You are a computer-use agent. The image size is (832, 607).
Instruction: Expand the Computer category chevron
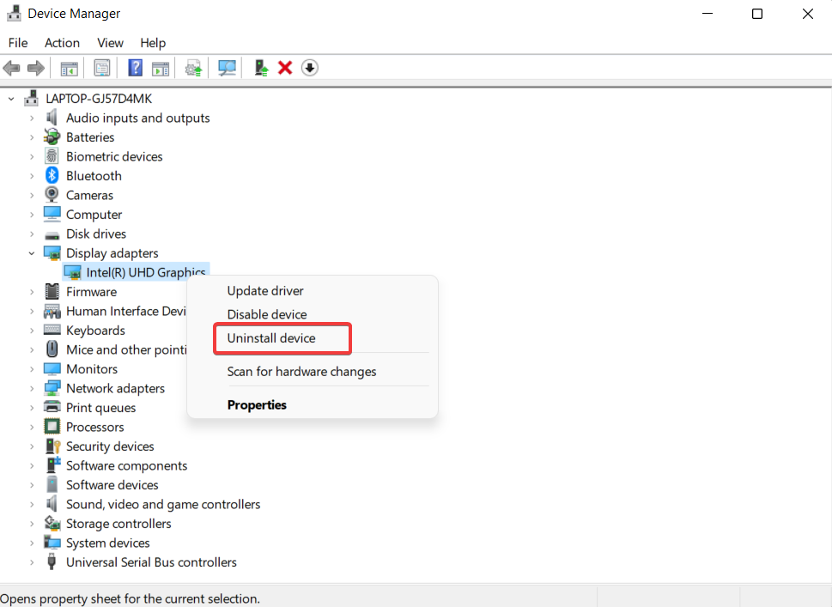pyautogui.click(x=32, y=215)
